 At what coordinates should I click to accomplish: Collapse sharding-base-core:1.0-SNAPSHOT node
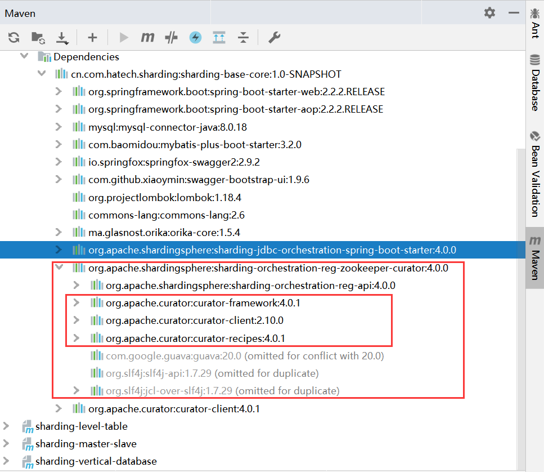pos(42,74)
